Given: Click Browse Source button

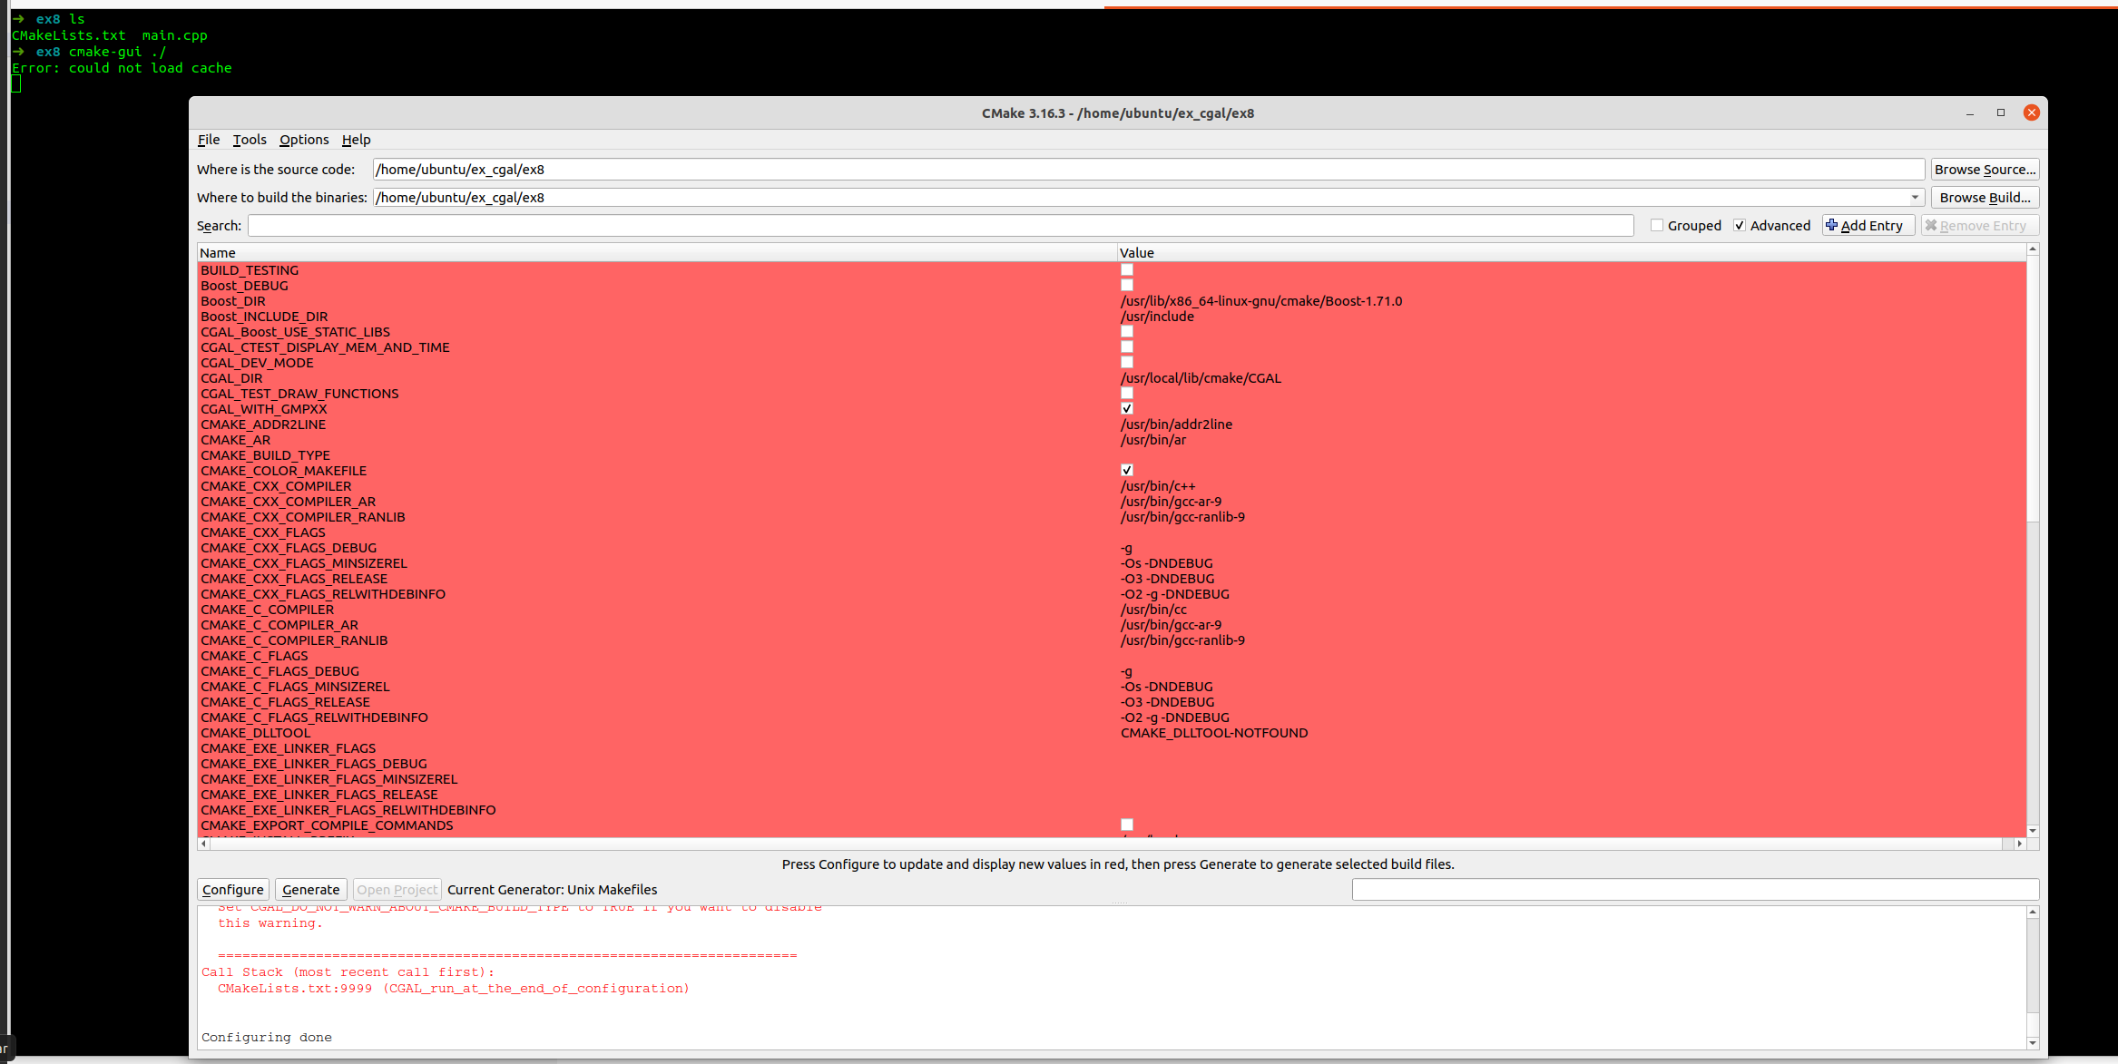Looking at the screenshot, I should coord(1985,170).
